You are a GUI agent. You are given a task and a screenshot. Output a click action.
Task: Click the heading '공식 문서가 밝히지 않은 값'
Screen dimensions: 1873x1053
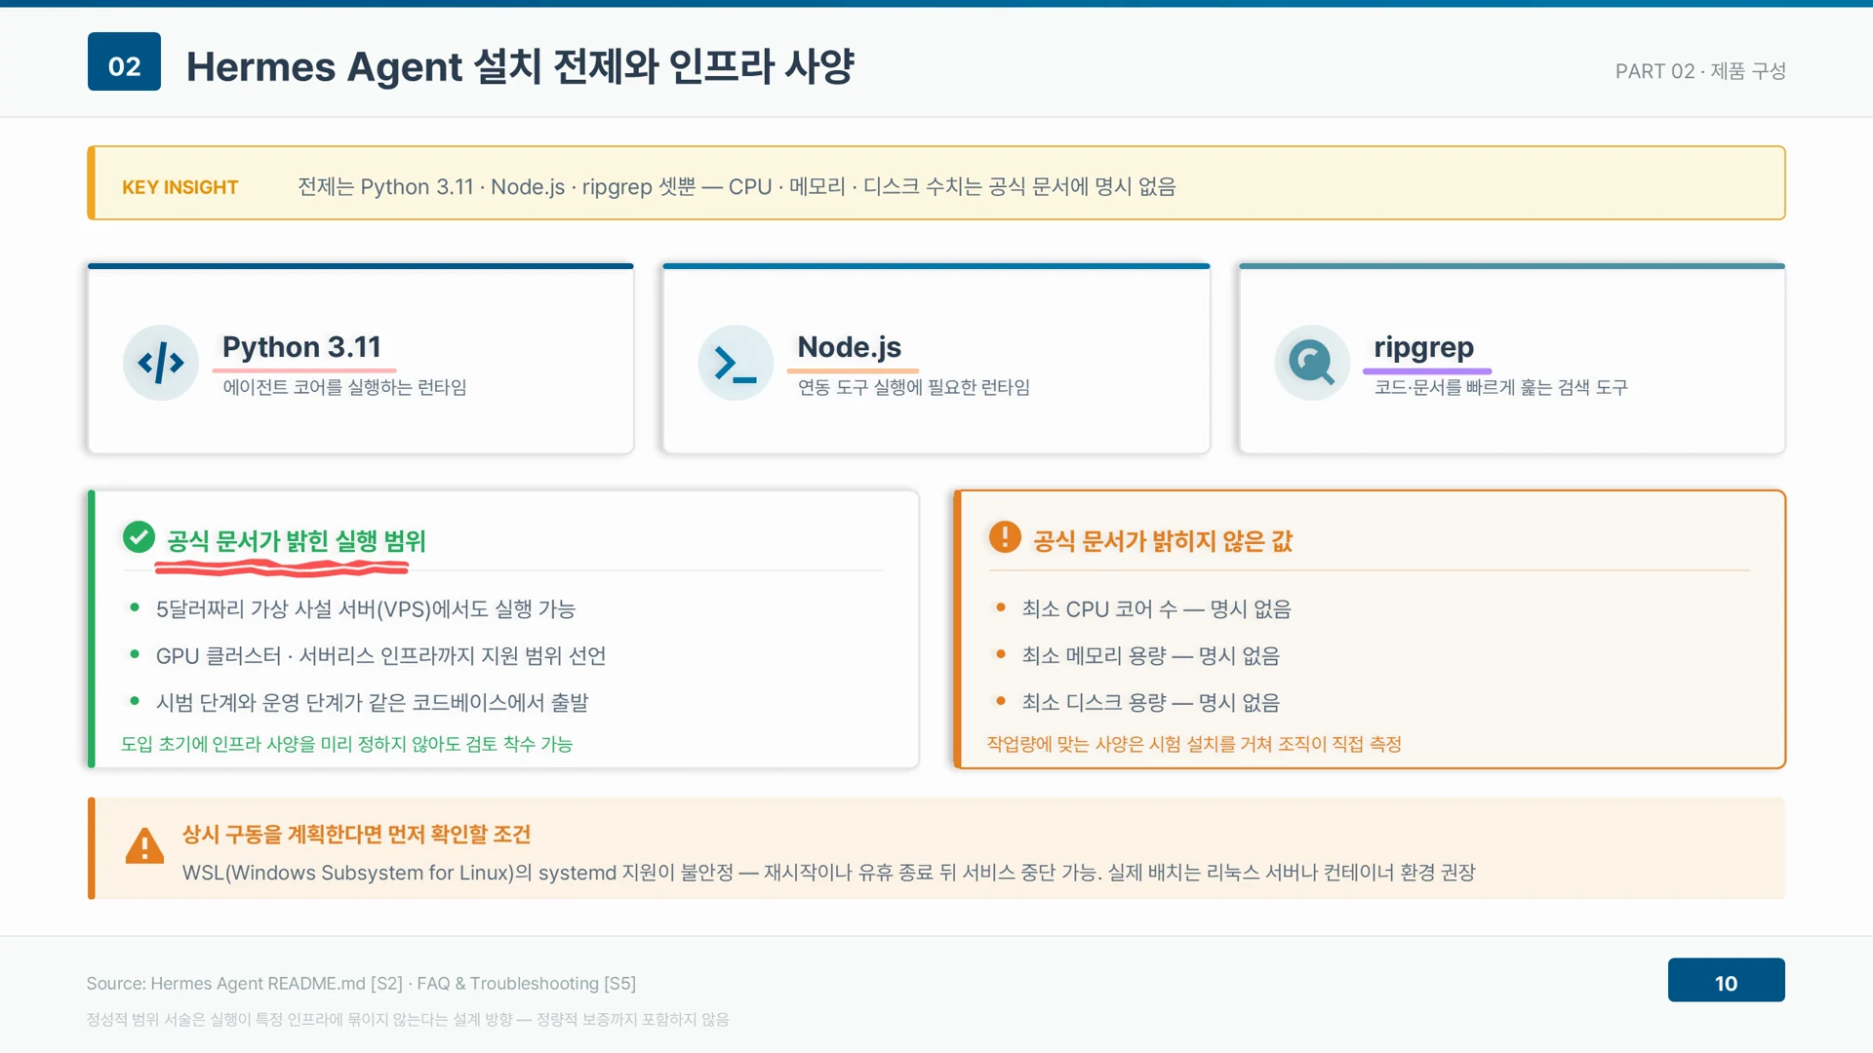(x=1163, y=541)
